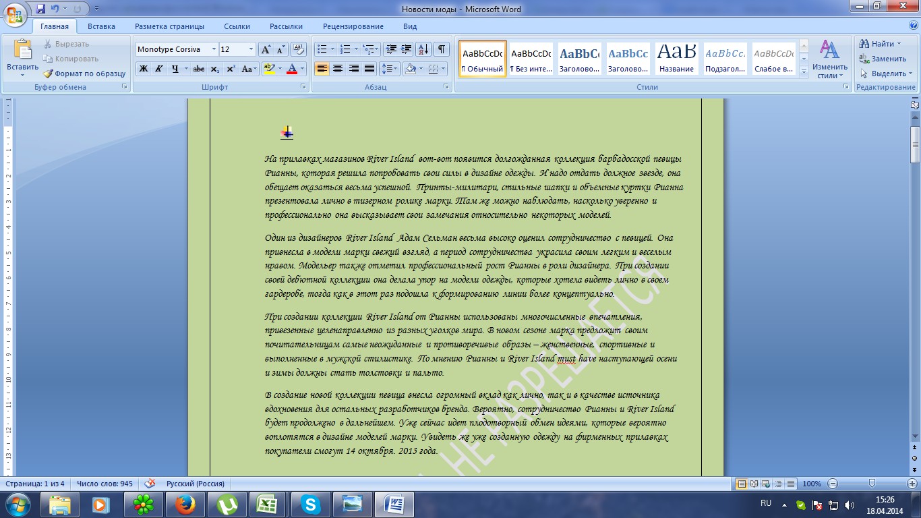
Task: Open Excel from the taskbar
Action: pos(268,505)
